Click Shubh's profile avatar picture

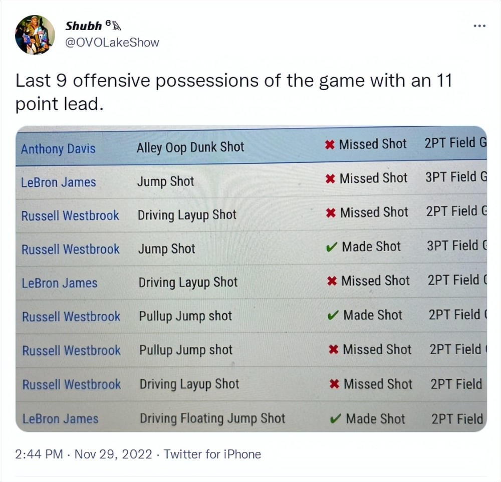[35, 35]
